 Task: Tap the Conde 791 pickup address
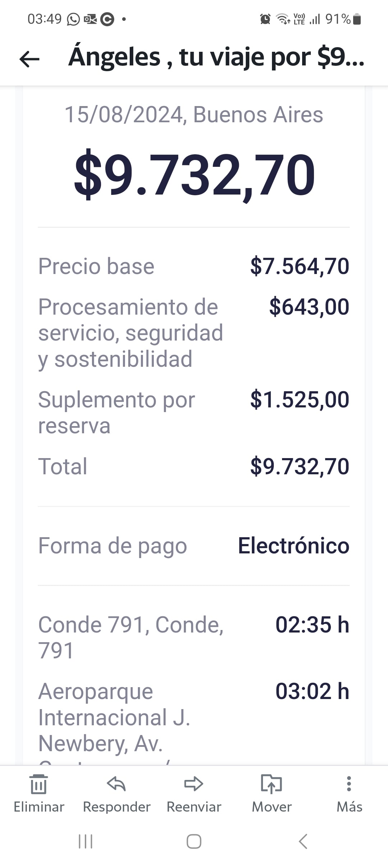[131, 637]
